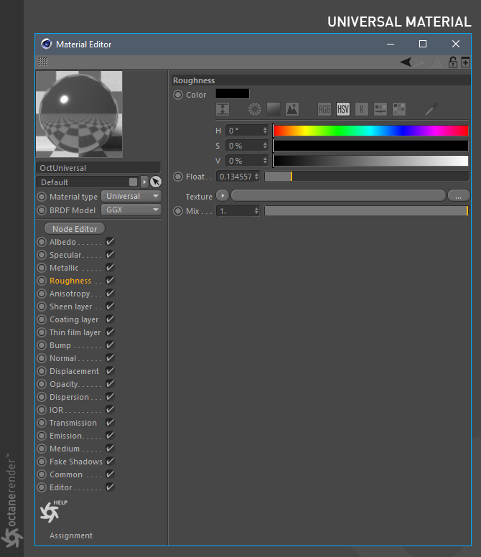This screenshot has height=557, width=481.
Task: Switch the color sliders to HSV mode
Action: coord(343,109)
